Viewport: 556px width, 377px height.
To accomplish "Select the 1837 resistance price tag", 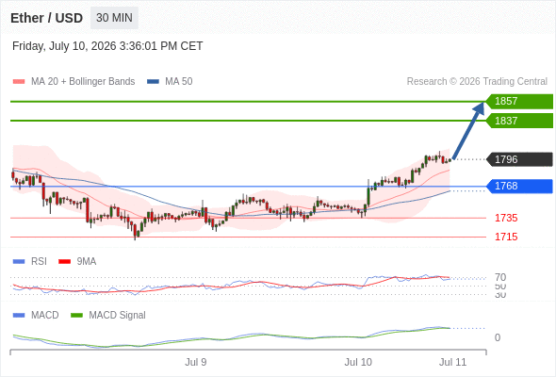I will coord(519,121).
